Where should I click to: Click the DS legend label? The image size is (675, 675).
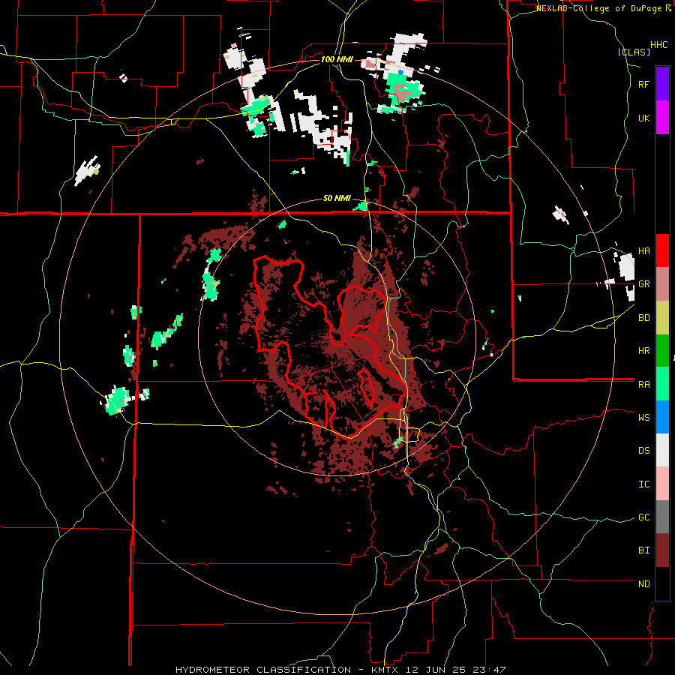643,451
